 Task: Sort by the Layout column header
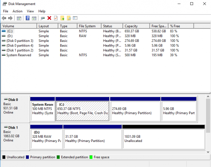click(48, 26)
